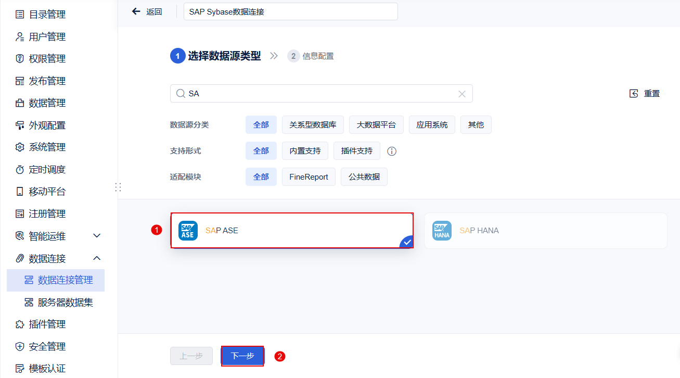The image size is (680, 378).
Task: Filter by 应用系统 category
Action: [432, 125]
